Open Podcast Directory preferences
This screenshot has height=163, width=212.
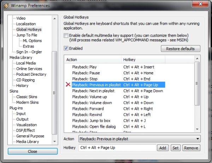(x=31, y=74)
